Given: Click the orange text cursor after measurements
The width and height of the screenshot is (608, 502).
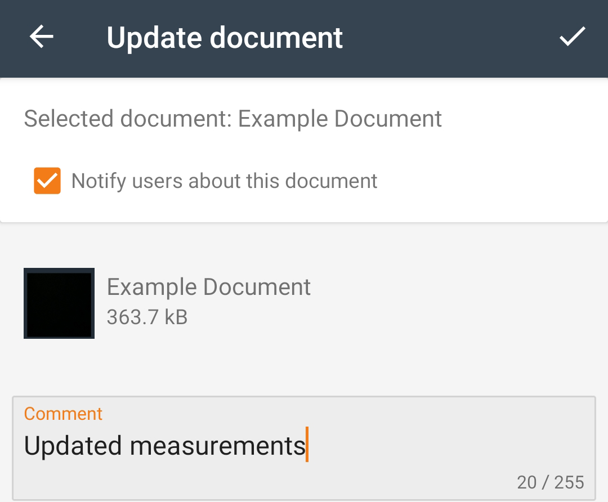Looking at the screenshot, I should tap(307, 444).
